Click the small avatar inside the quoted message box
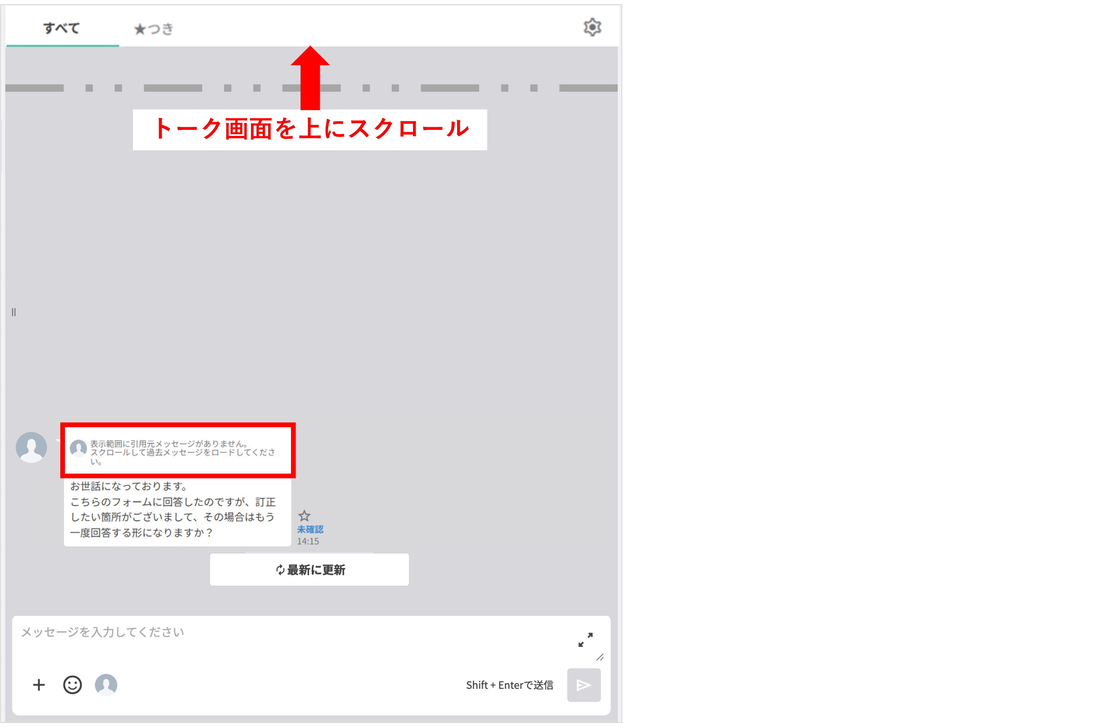The height and width of the screenshot is (727, 1094). (78, 448)
